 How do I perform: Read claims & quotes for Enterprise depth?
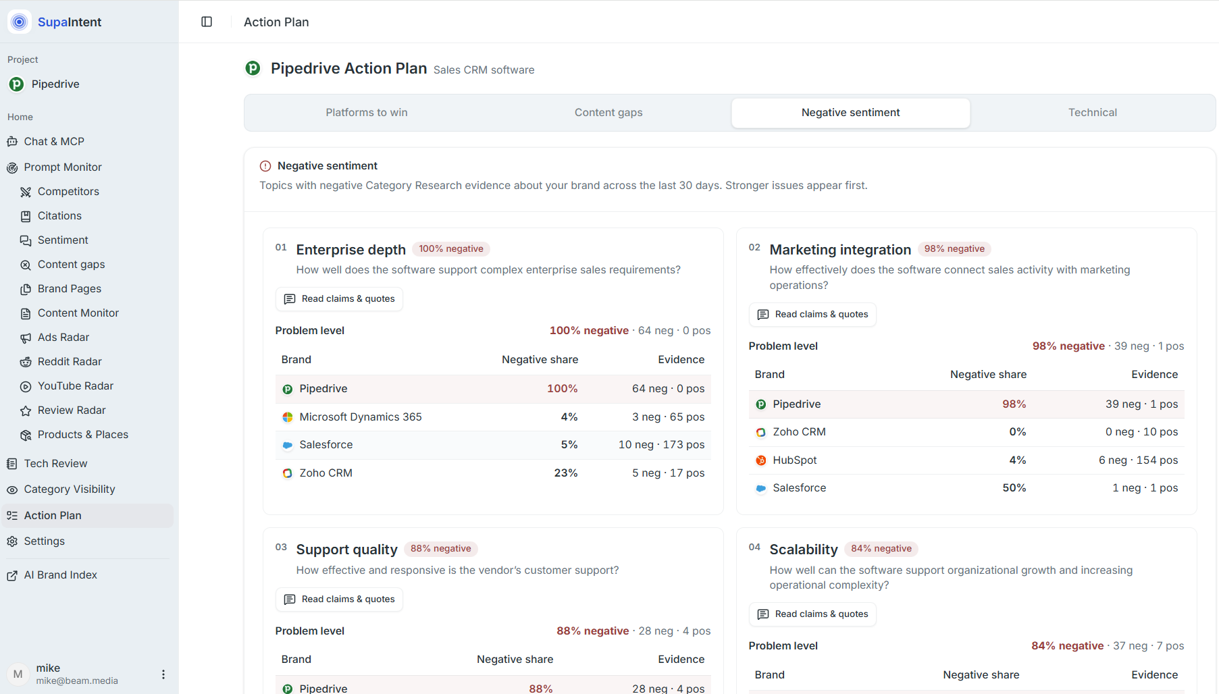point(339,299)
